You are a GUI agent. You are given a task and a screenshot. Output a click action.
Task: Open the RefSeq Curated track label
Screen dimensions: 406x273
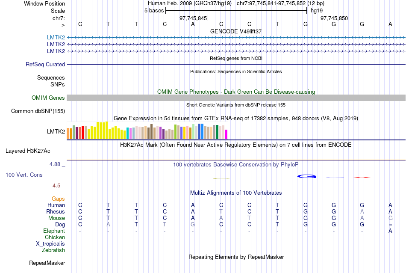[x=45, y=64]
